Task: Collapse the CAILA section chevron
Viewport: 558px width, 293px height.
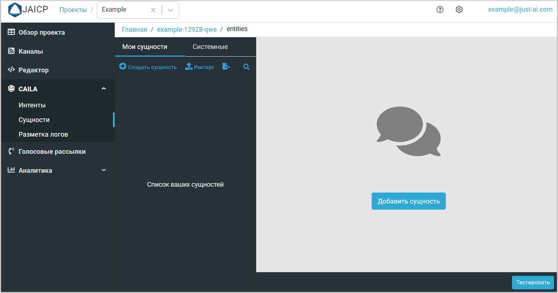Action: [x=104, y=89]
